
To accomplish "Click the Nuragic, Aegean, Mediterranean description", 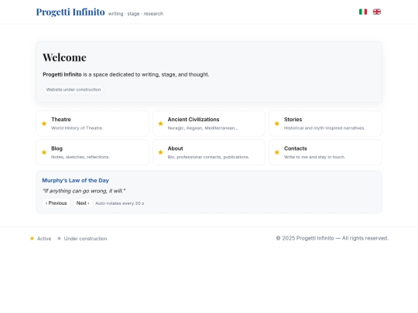I will coord(203,128).
